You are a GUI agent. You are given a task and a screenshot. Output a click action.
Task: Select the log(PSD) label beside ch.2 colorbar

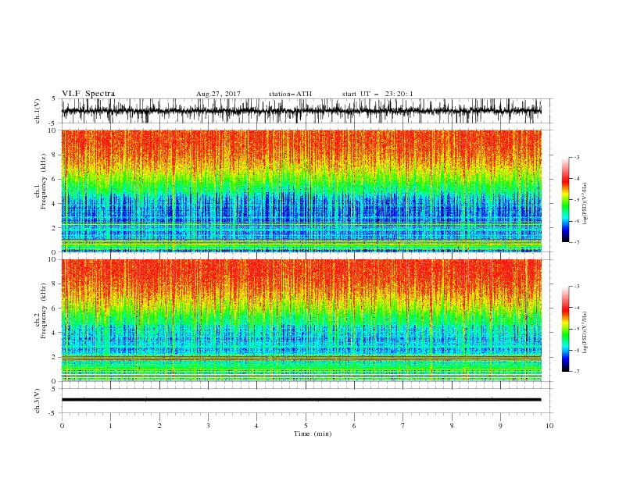585,332
